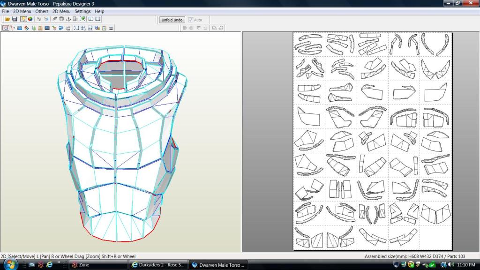Click the anchor icon in toolbar
The image size is (480, 270).
68,19
